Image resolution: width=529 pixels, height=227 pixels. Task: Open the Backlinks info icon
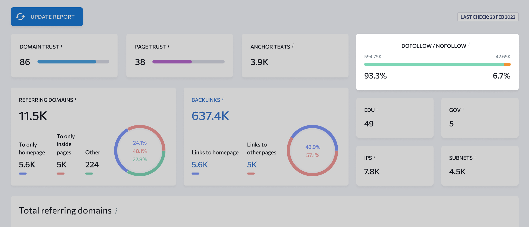click(223, 99)
